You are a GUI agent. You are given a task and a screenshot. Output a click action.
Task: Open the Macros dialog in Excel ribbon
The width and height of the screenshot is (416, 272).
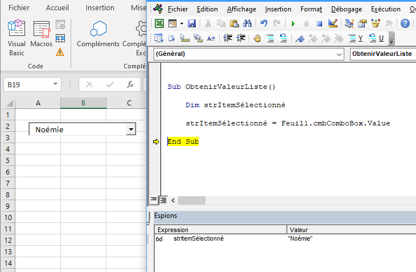coord(41,34)
